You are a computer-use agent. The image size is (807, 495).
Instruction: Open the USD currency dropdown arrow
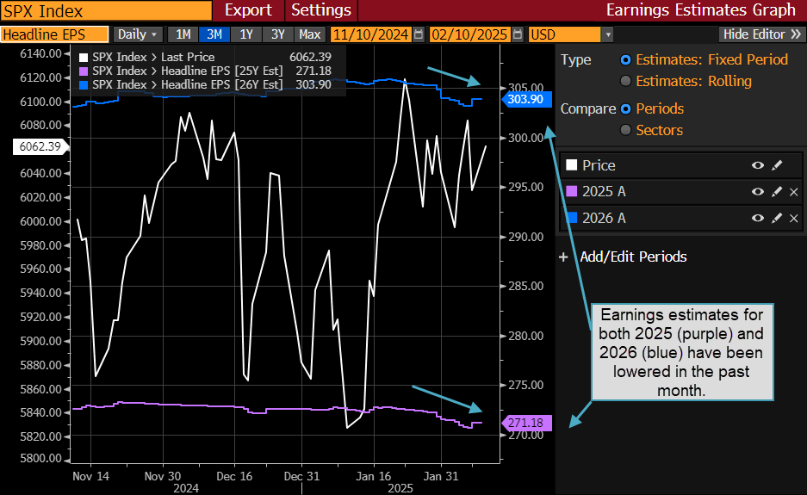point(608,34)
